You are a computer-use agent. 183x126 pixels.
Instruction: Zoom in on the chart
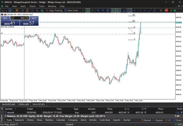[98, 11]
